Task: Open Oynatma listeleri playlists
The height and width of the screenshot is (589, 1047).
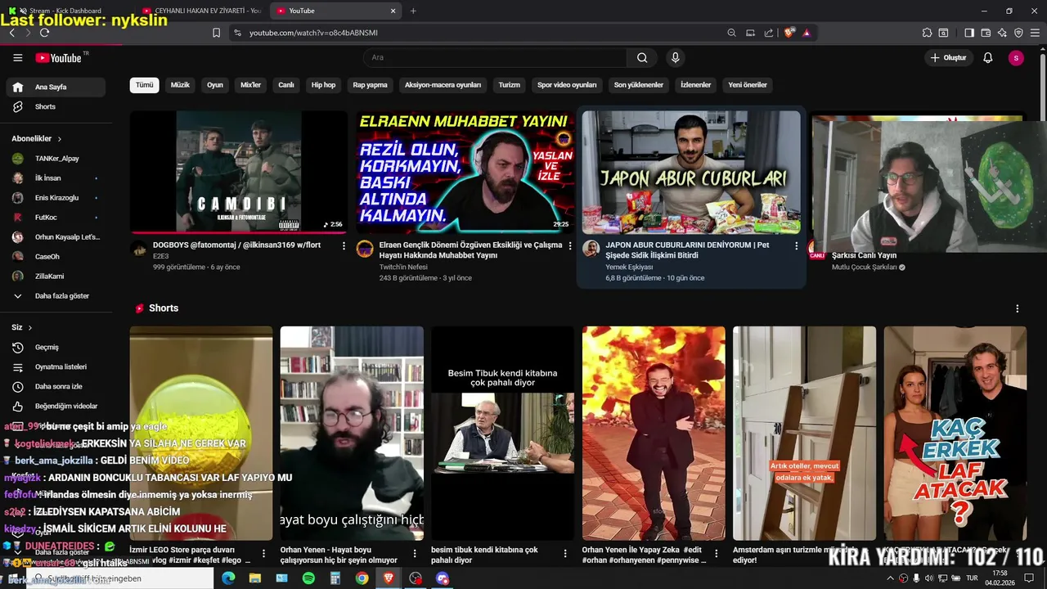Action: (x=54, y=366)
